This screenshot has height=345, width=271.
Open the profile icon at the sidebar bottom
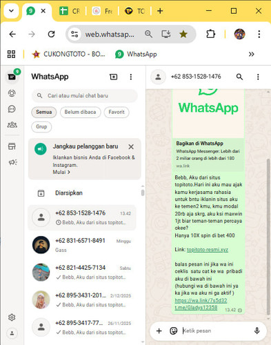pos(12,333)
